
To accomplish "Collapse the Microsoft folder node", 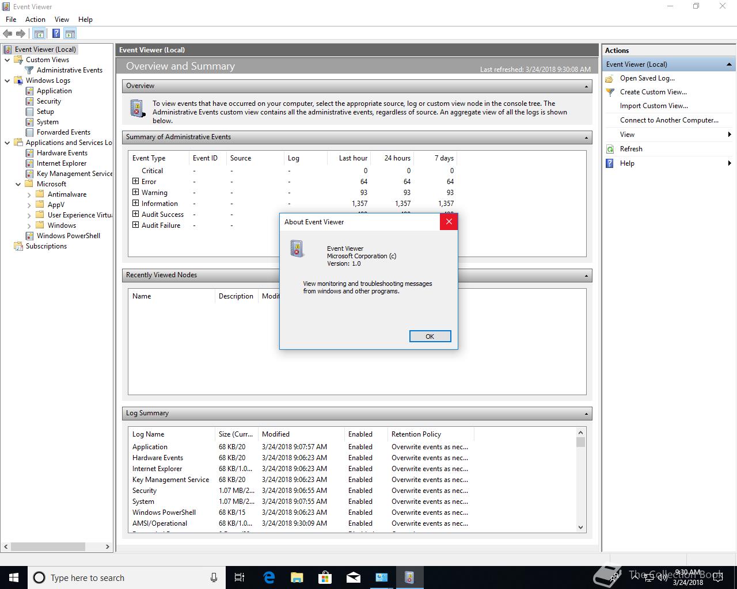I will (x=18, y=184).
